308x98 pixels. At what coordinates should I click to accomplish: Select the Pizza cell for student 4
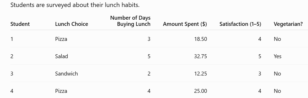[x=61, y=91]
